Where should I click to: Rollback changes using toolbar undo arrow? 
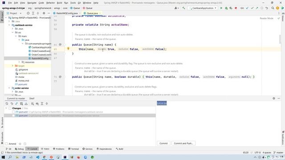tap(267, 8)
